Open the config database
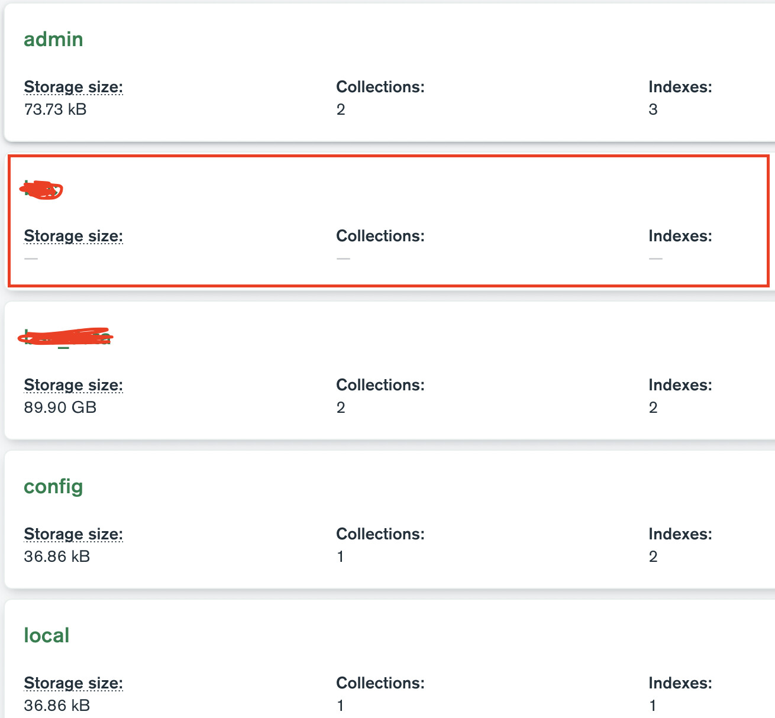Screen dimensions: 775x718 [53, 487]
